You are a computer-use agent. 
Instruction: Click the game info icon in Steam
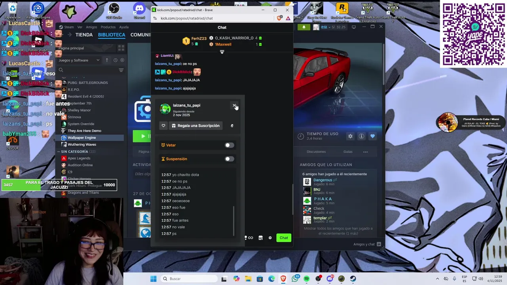click(361, 136)
